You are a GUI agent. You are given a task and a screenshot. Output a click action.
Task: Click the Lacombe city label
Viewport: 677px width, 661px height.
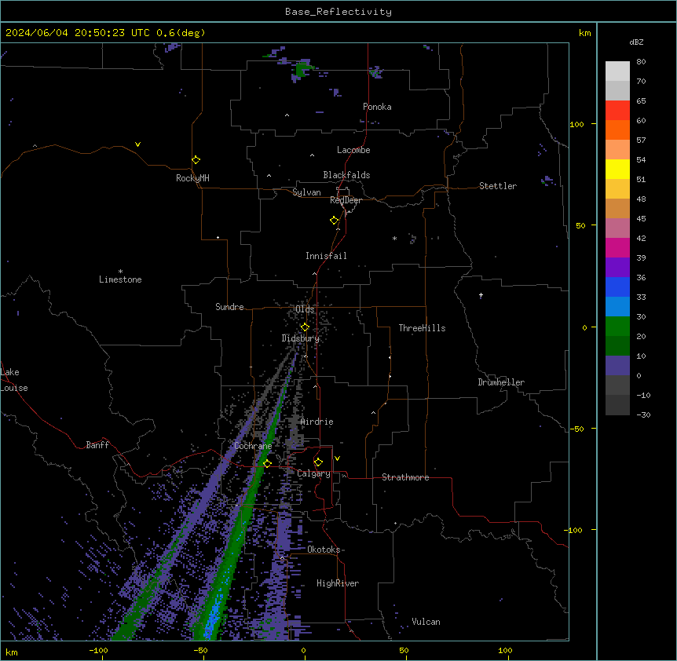tap(353, 150)
